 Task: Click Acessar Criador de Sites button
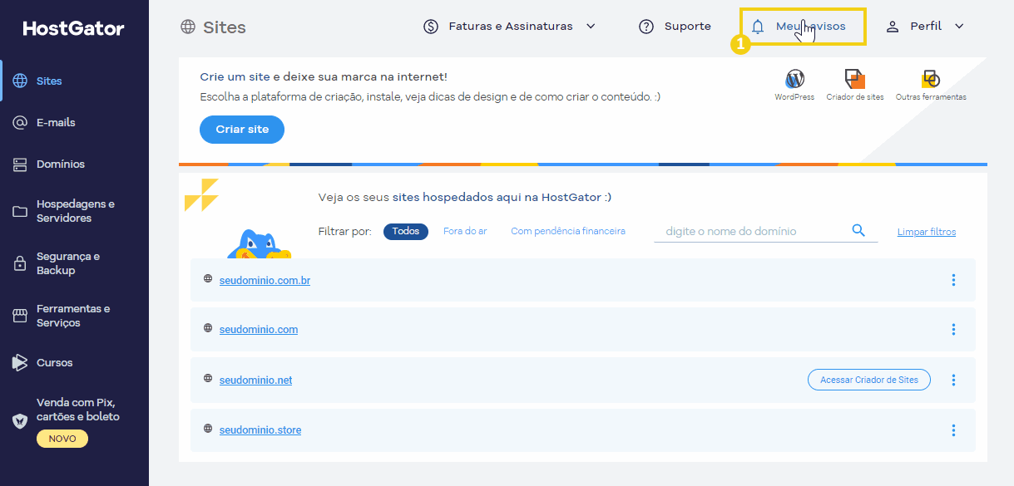point(869,380)
